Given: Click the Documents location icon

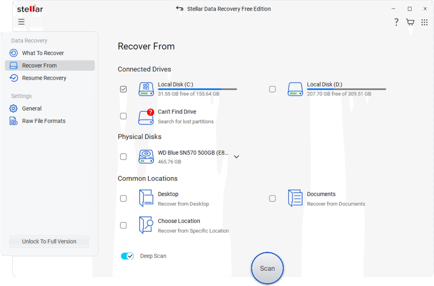Looking at the screenshot, I should (x=295, y=198).
